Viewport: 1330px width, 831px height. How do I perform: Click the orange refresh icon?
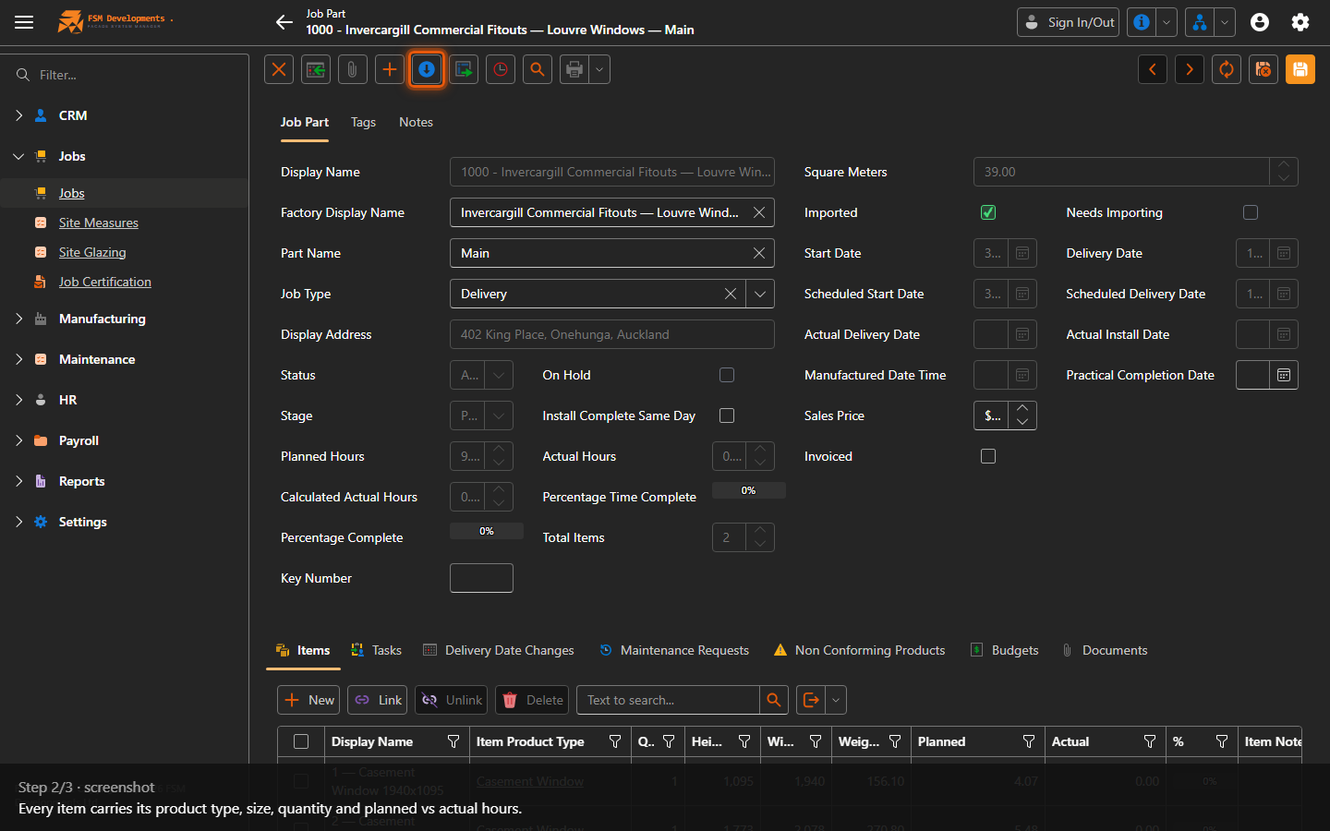(1227, 69)
